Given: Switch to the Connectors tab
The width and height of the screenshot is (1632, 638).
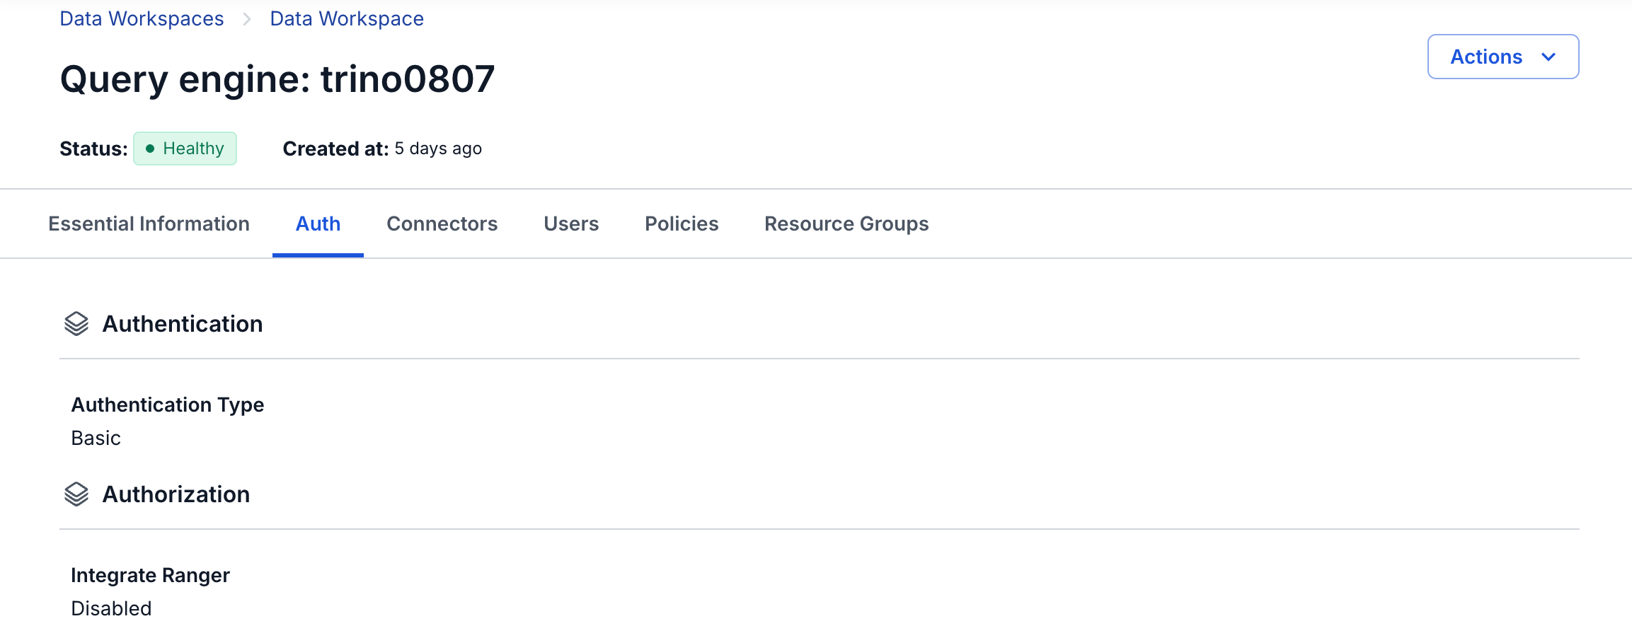Looking at the screenshot, I should pos(442,224).
